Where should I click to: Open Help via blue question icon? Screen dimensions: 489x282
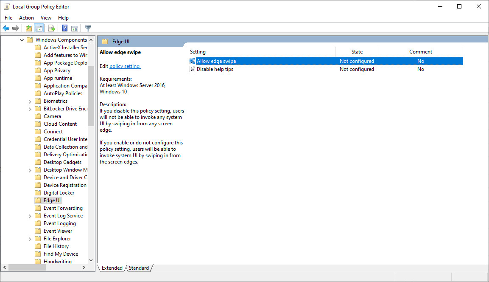64,28
